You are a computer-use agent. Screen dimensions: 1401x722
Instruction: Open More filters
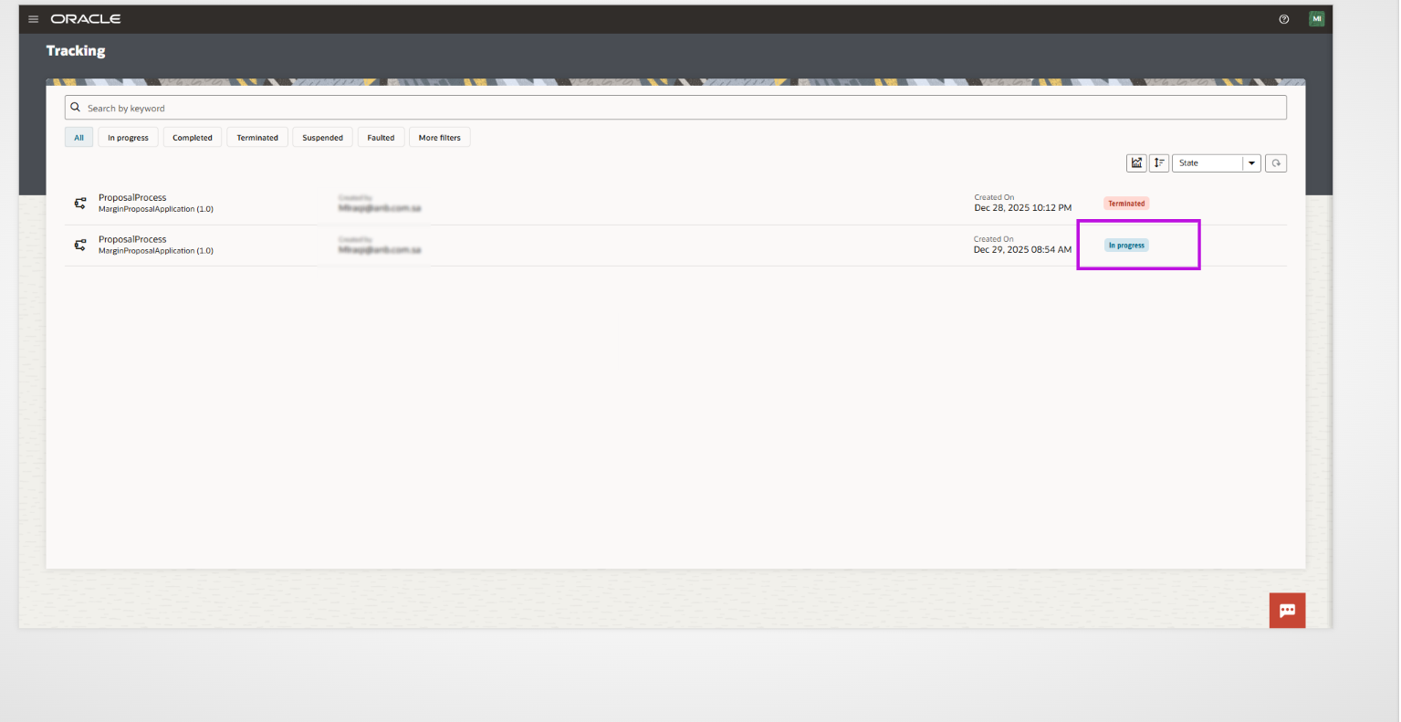coord(440,138)
